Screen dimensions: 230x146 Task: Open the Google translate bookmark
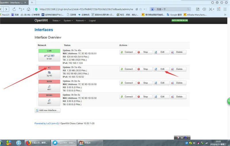(x=174, y=15)
